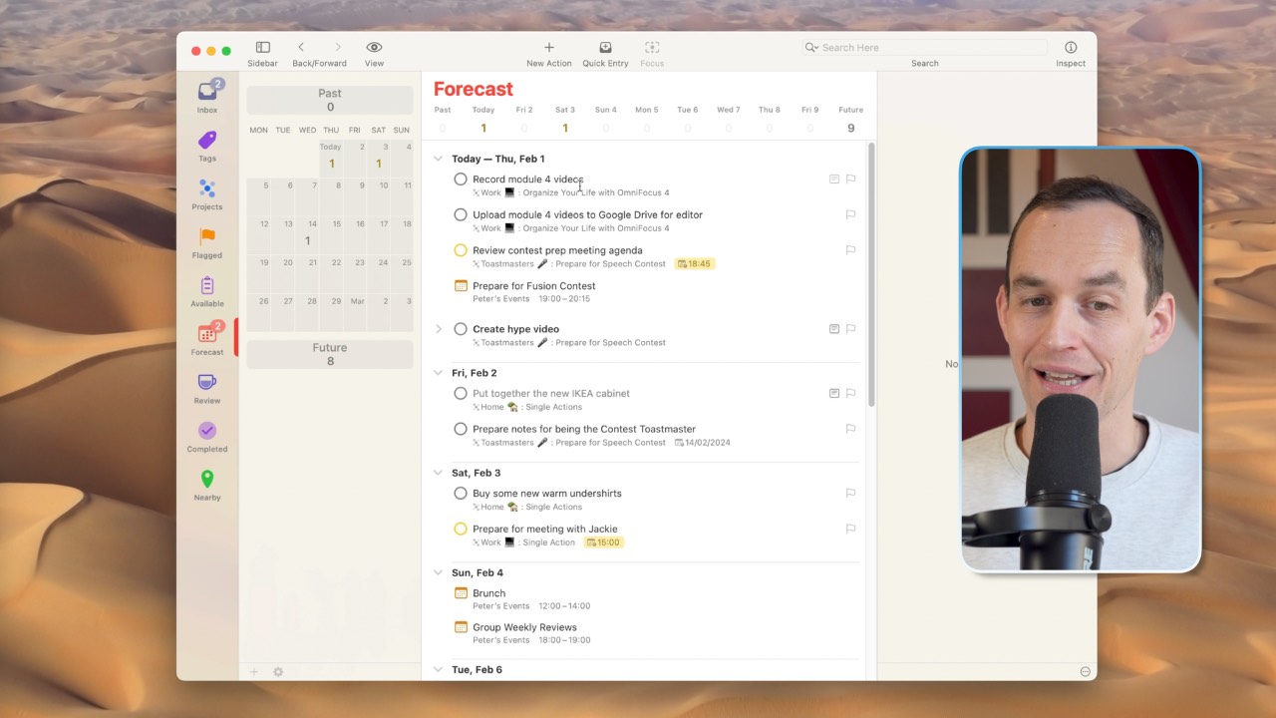This screenshot has width=1276, height=718.
Task: Open note for IKEA cabinet task
Action: [834, 394]
